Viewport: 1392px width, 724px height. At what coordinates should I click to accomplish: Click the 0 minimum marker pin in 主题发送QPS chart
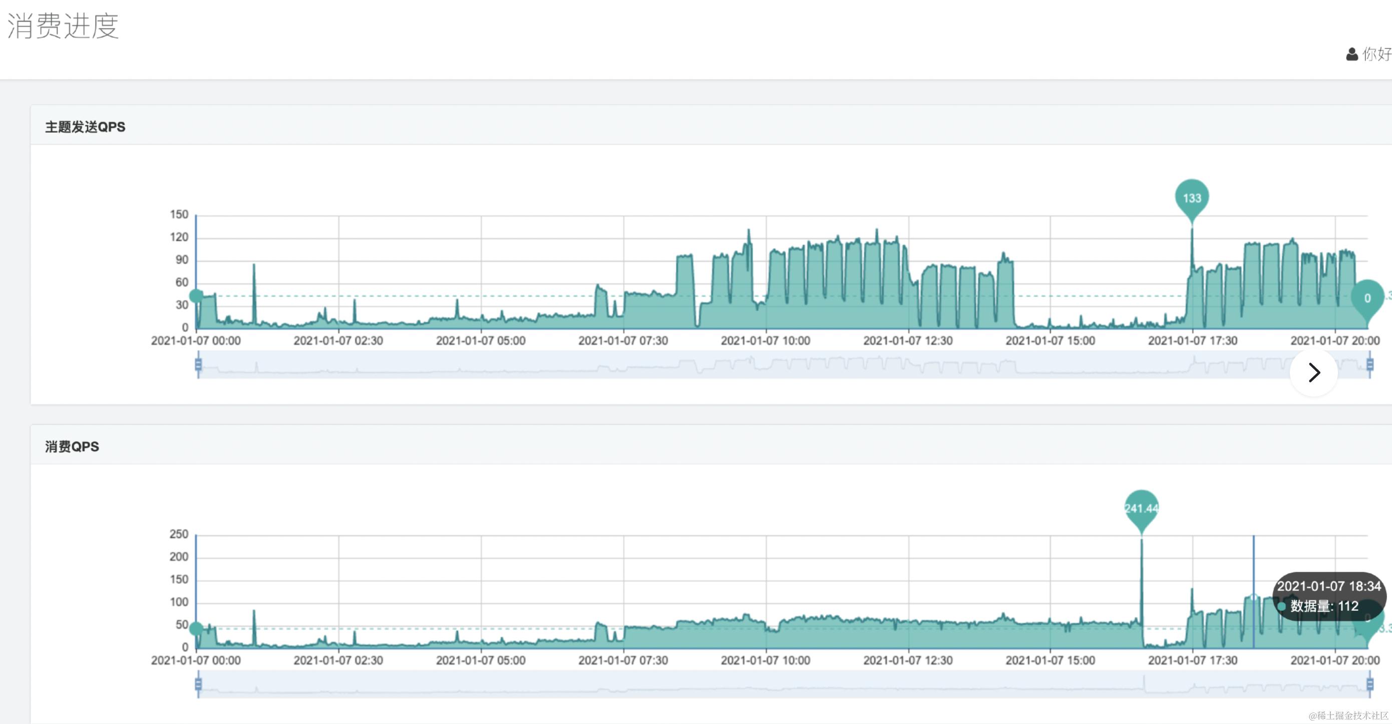pos(1366,298)
